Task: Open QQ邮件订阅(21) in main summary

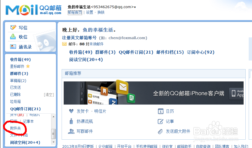Action: pyautogui.click(x=136, y=52)
